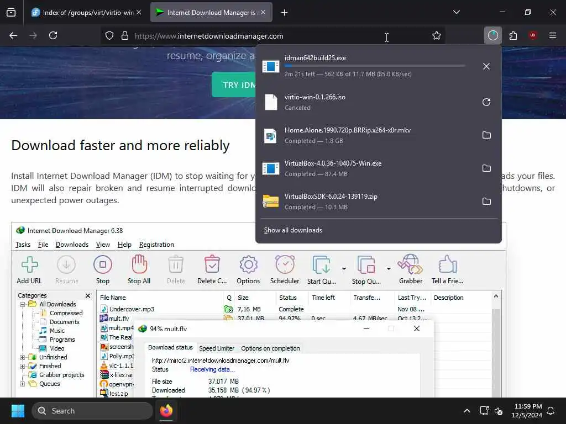This screenshot has width=566, height=424.
Task: Open folder for VirtualBox-4.0.36 exe download
Action: pos(486,168)
